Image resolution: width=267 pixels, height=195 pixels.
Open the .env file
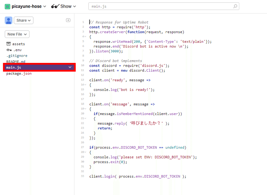click(18, 50)
